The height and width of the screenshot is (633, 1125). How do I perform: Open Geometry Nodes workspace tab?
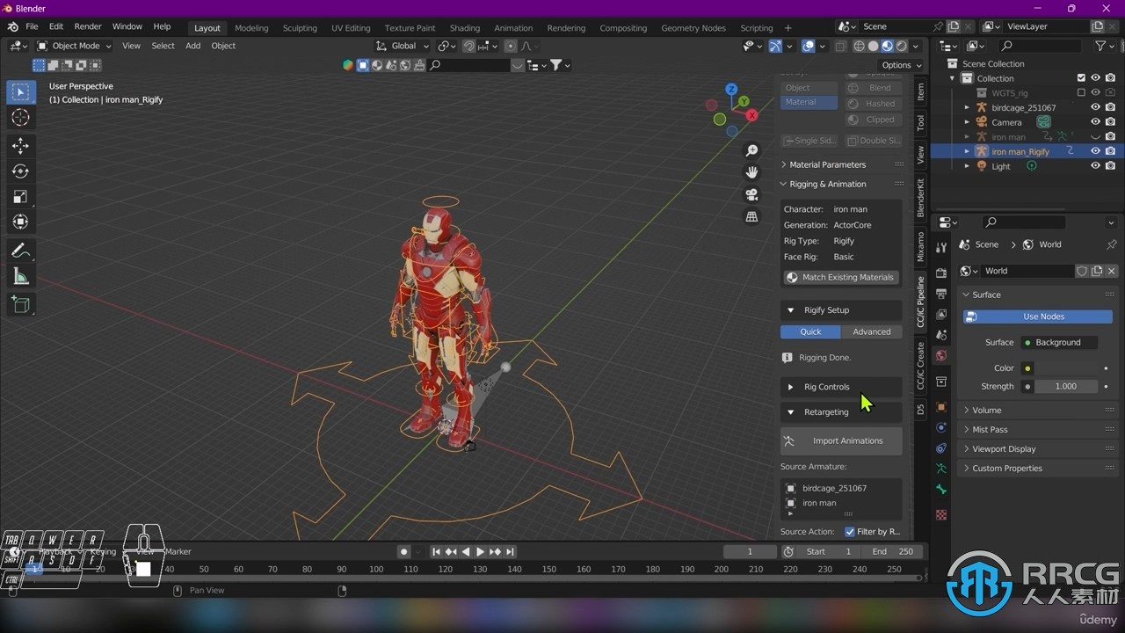(x=693, y=28)
